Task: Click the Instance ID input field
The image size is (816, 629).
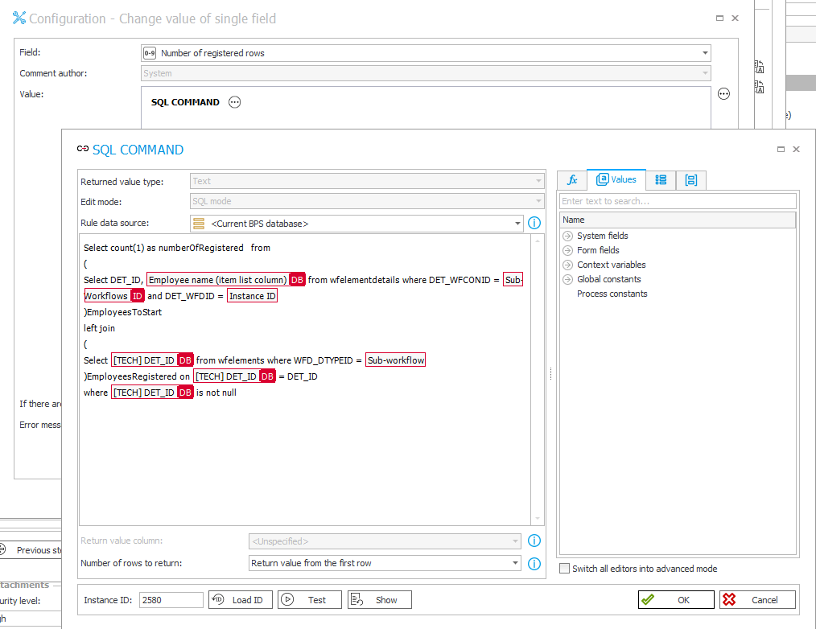Action: 171,599
